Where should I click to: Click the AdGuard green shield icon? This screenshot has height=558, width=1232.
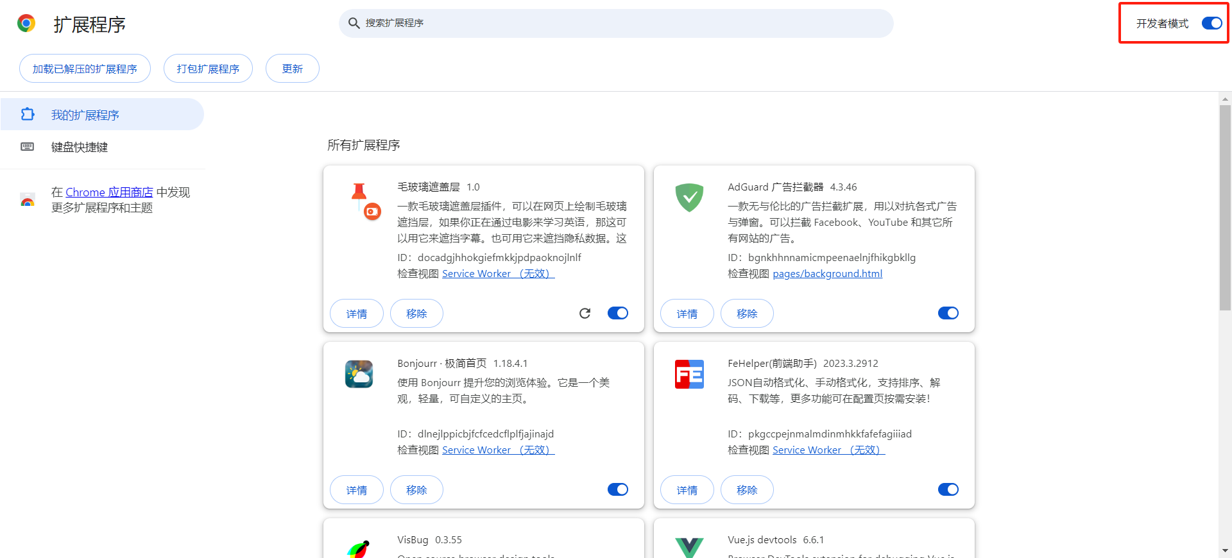pyautogui.click(x=689, y=198)
